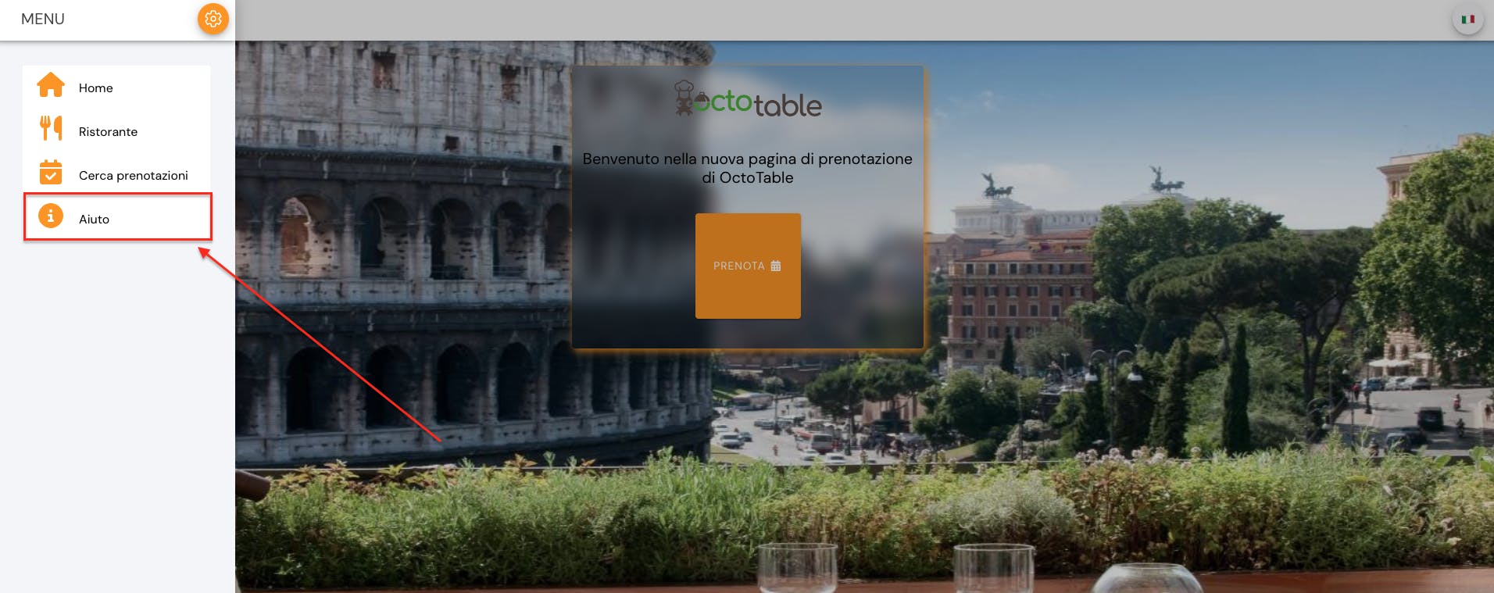Open the Cerca prenotazioni menu entry

pos(116,175)
